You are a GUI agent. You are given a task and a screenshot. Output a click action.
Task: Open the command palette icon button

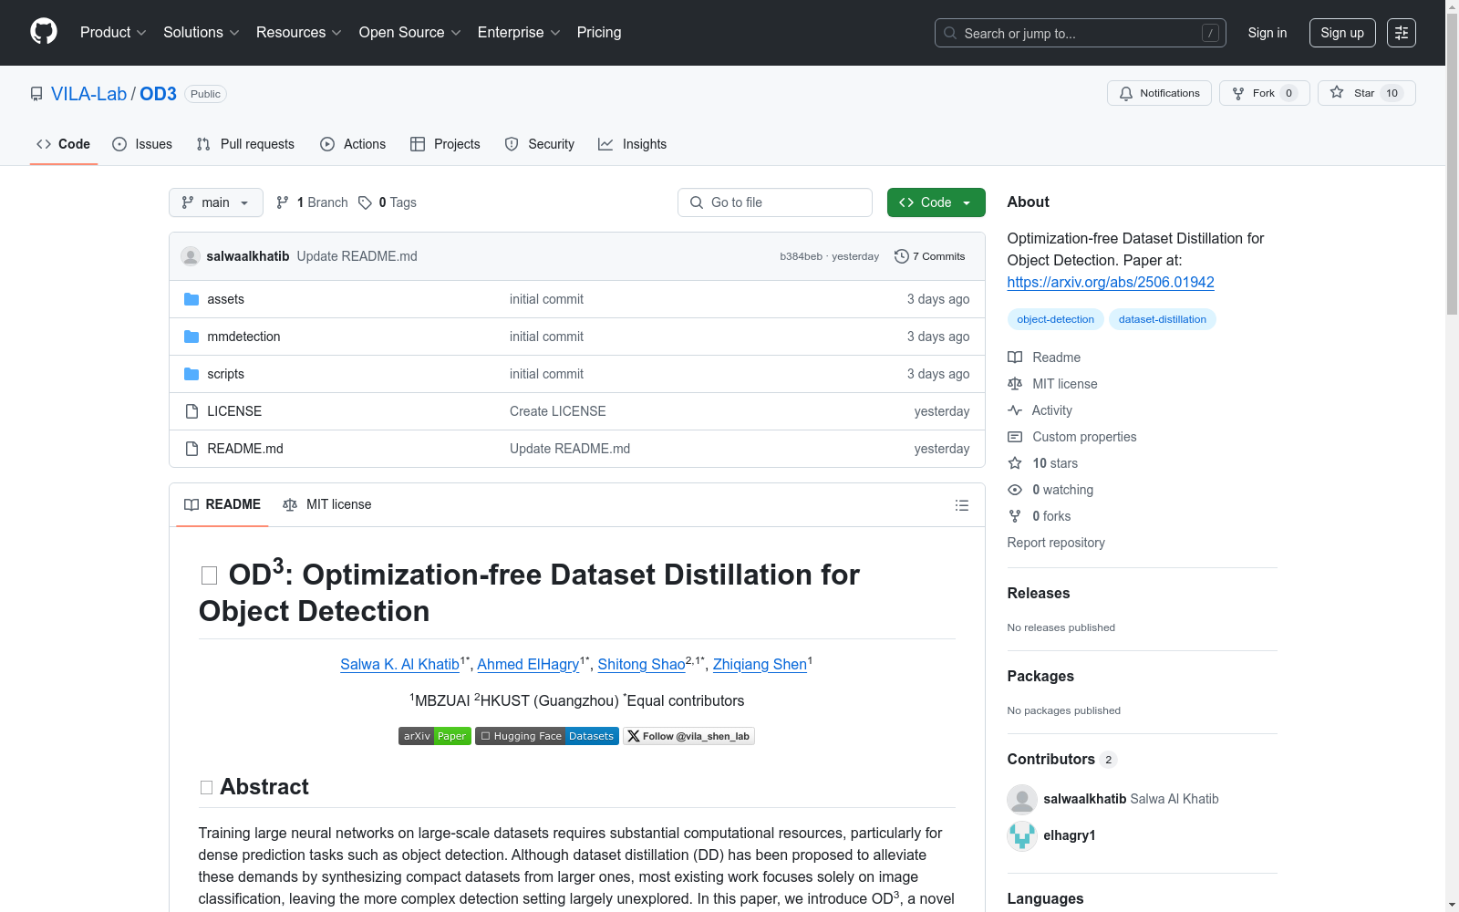tap(1402, 33)
